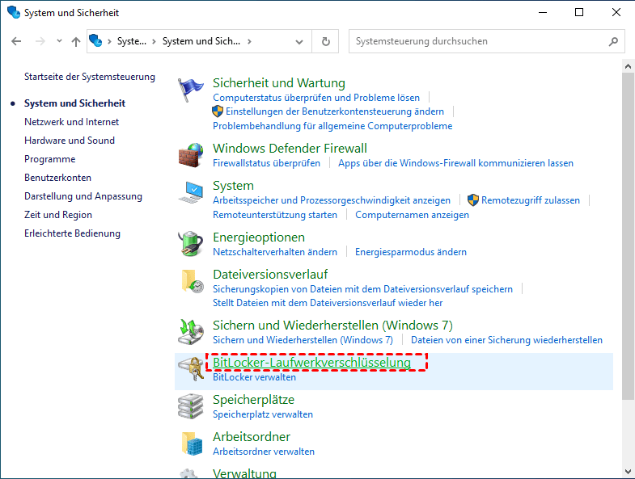Click the System computer monitor icon
The height and width of the screenshot is (479, 635).
coord(190,192)
